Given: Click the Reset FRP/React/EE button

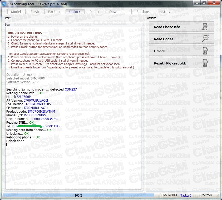Looking at the screenshot, I should coord(181,63).
